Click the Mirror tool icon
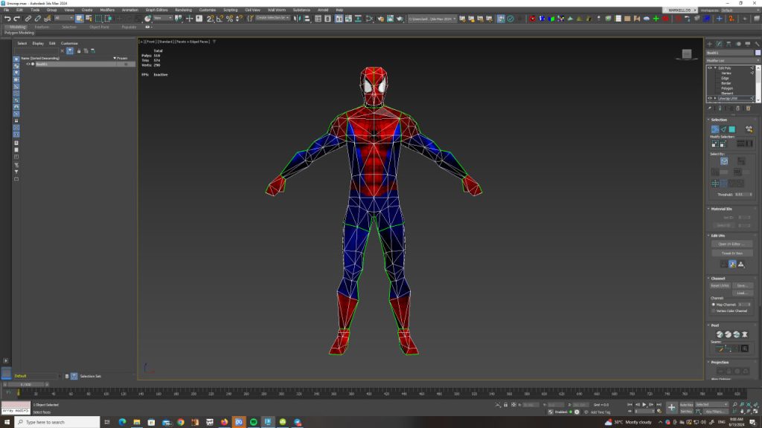This screenshot has height=428, width=762. click(297, 19)
